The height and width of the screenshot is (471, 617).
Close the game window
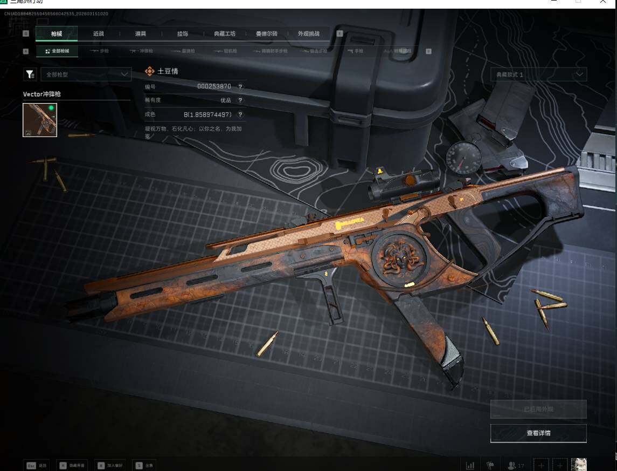point(602,2)
